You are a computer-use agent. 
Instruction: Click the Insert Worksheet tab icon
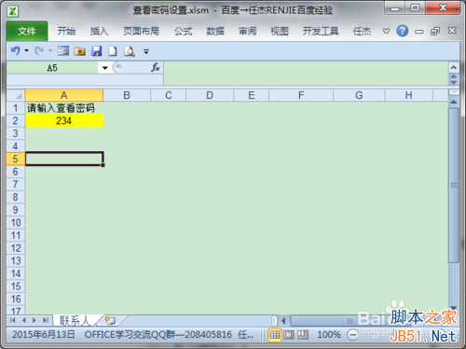click(110, 320)
